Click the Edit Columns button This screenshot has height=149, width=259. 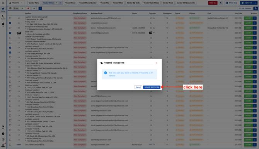pos(245,8)
